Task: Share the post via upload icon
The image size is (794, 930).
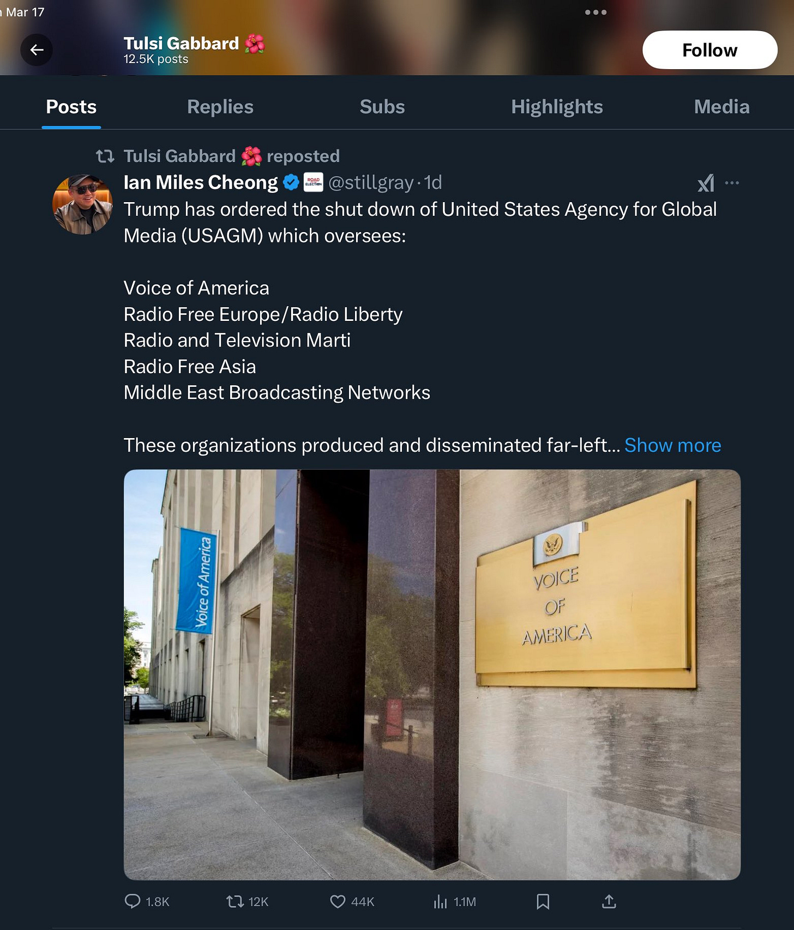Action: pyautogui.click(x=609, y=901)
